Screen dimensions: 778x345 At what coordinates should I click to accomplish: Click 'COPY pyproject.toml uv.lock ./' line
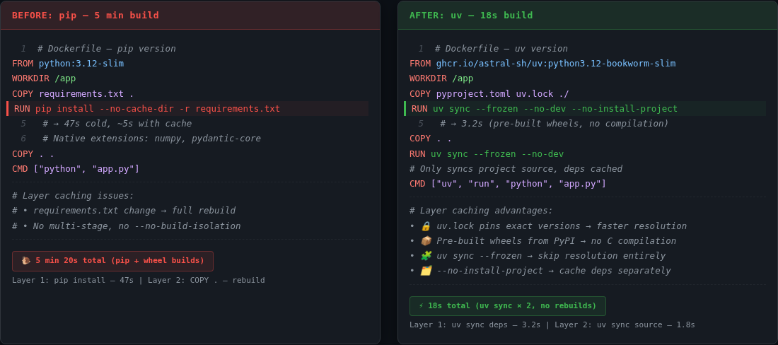(x=489, y=94)
